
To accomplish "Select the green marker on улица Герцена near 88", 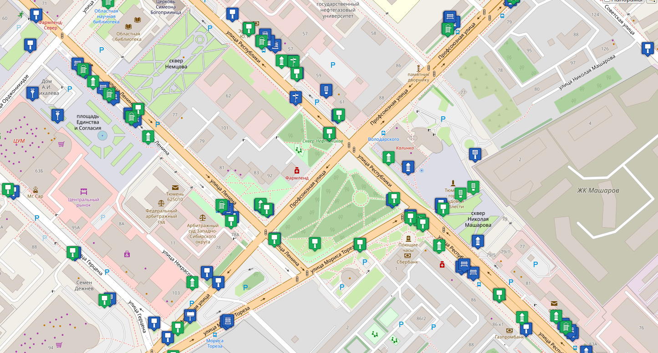I will (72, 252).
